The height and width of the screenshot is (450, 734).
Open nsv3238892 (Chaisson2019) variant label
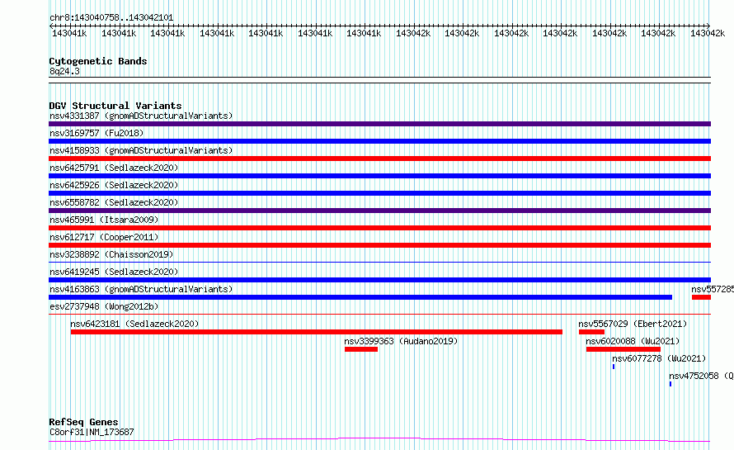(111, 254)
